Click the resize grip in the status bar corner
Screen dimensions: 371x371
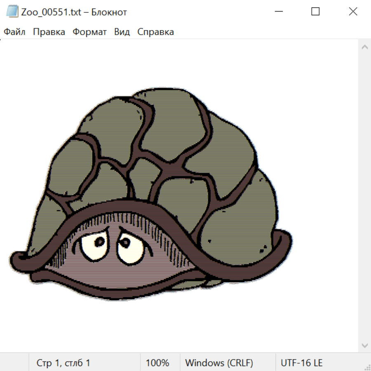click(367, 367)
